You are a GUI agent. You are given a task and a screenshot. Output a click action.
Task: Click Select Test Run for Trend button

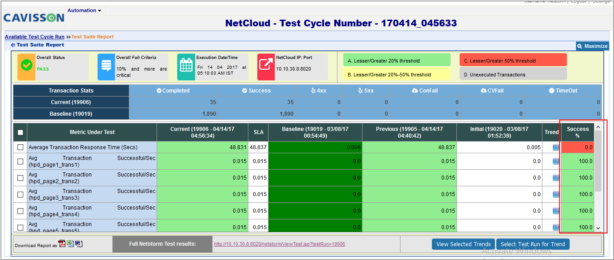tap(533, 244)
